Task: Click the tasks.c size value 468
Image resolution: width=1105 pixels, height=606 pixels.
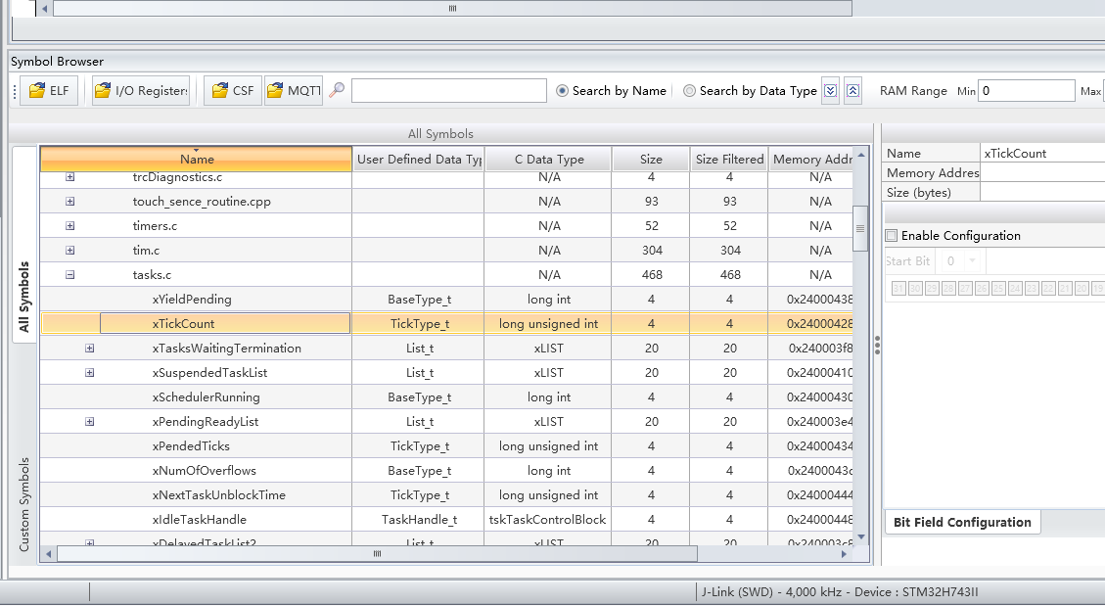Action: coord(652,275)
